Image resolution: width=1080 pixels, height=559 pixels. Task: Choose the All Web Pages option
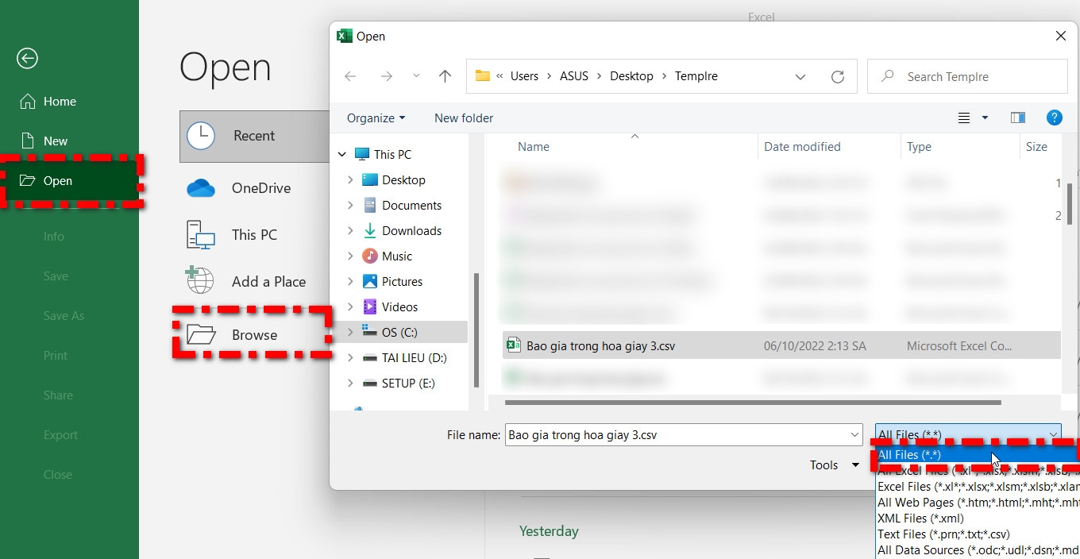(x=978, y=503)
